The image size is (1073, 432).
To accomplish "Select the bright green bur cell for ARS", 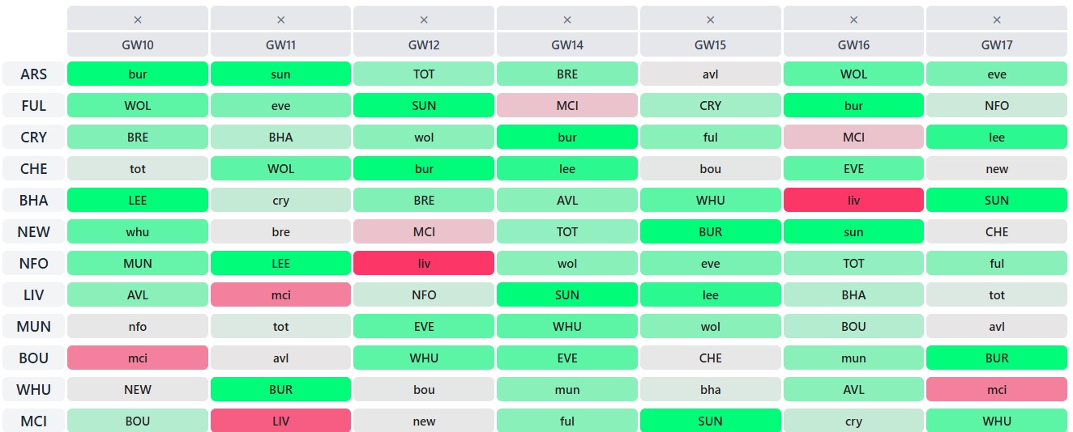I will (138, 74).
